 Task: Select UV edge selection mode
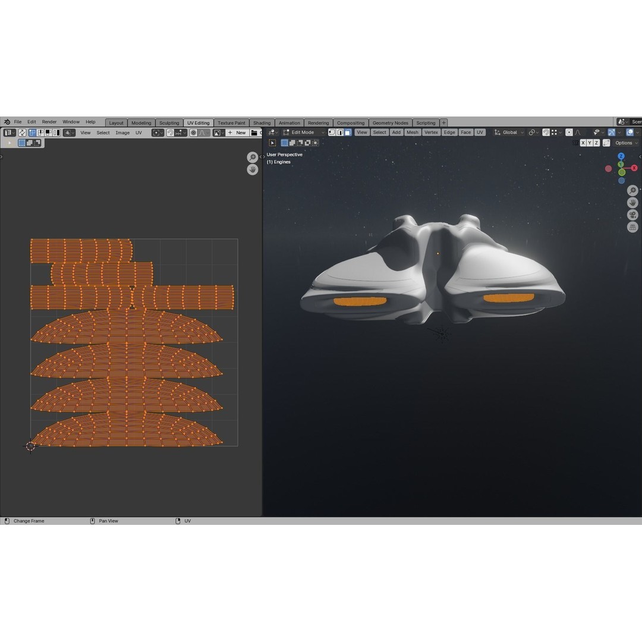(40, 133)
